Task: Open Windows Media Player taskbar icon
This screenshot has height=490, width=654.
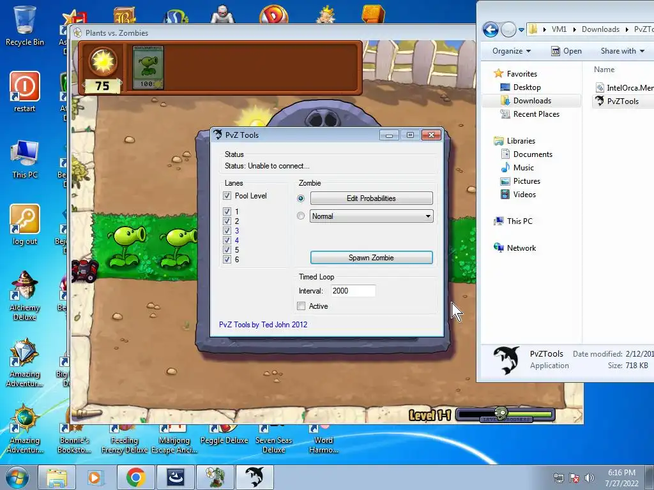Action: (x=96, y=477)
